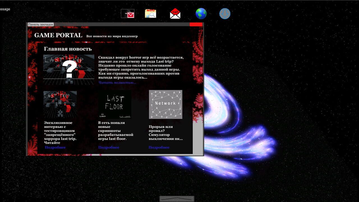Open the Панель закладок bookmarks panel

41,24
